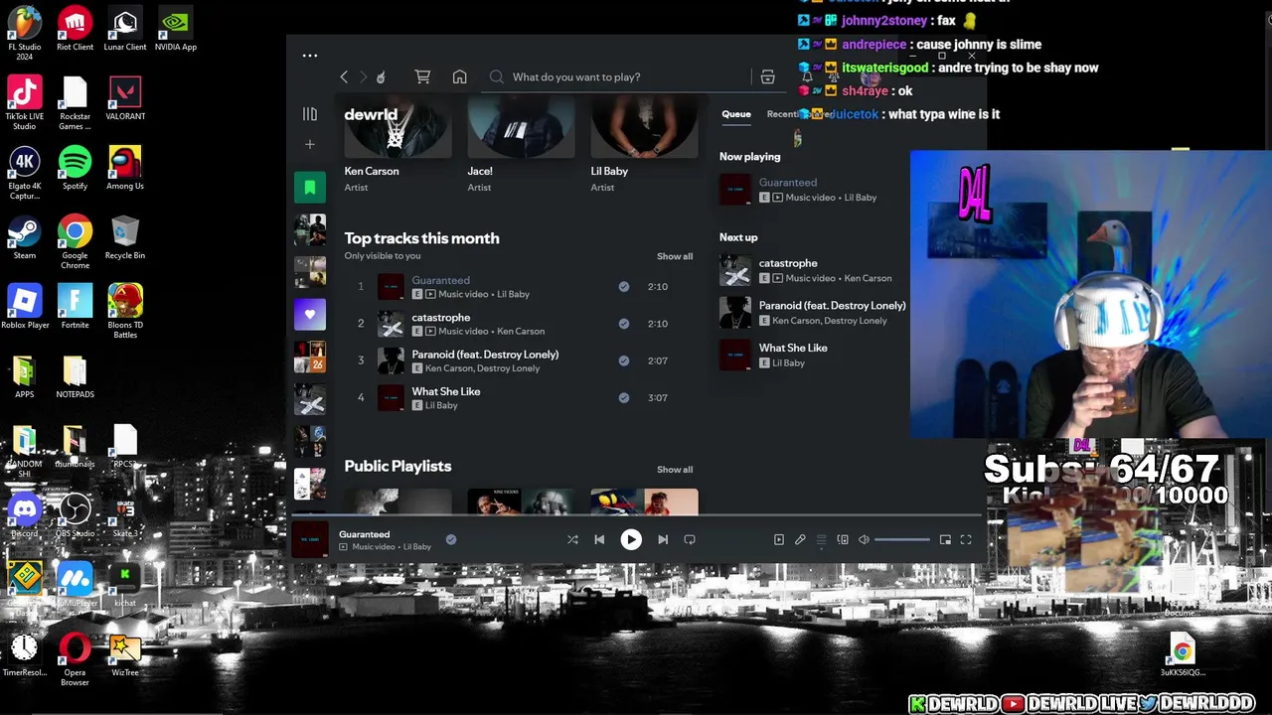The height and width of the screenshot is (715, 1272).
Task: Open Now Playing view icon
Action: (779, 539)
